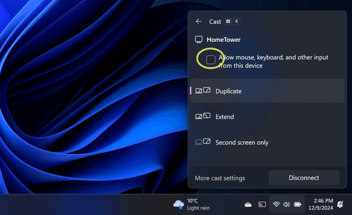Screen dimensions: 352x215
Task: Click the Windows key shortcut badge
Action: click(228, 22)
